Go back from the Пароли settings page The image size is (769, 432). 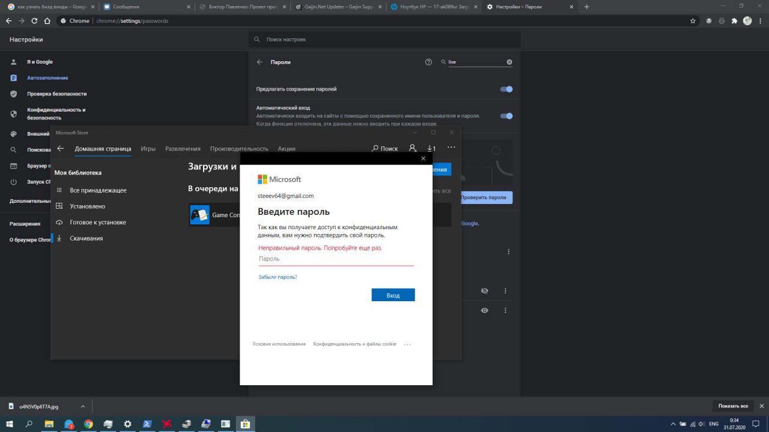point(260,62)
